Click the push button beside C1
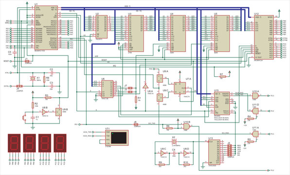Image resolution: width=290 pixels, height=175 pixels. [24, 118]
